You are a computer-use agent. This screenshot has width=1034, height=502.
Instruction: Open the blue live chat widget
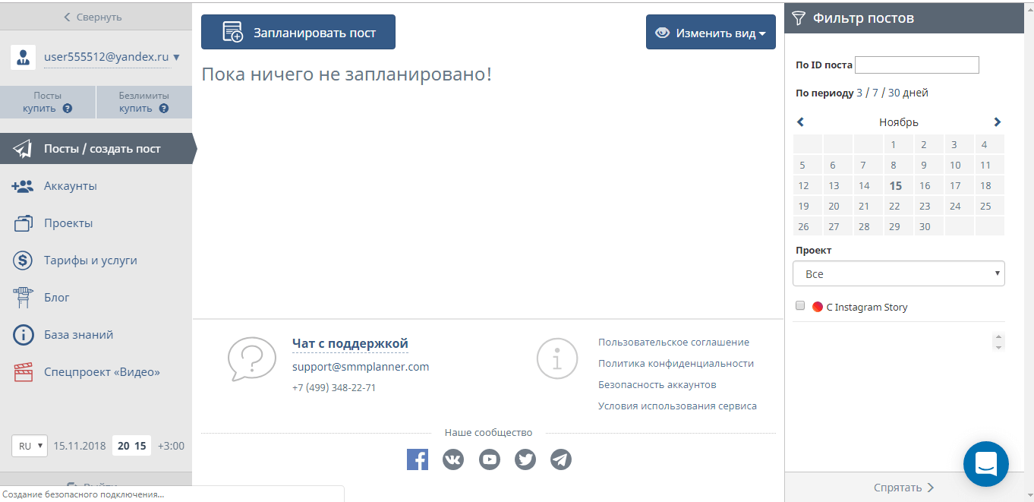tap(985, 463)
